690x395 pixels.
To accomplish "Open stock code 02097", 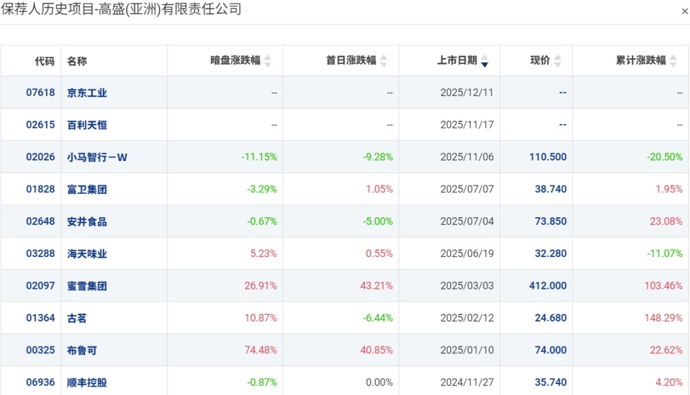I will (40, 285).
